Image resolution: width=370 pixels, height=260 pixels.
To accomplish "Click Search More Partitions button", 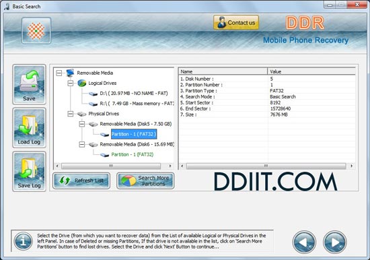I will (x=145, y=181).
